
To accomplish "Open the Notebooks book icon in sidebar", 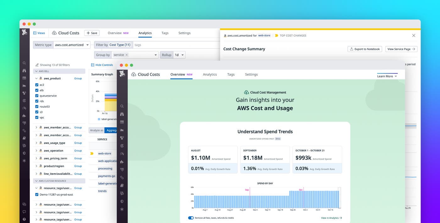I will coord(24,138).
